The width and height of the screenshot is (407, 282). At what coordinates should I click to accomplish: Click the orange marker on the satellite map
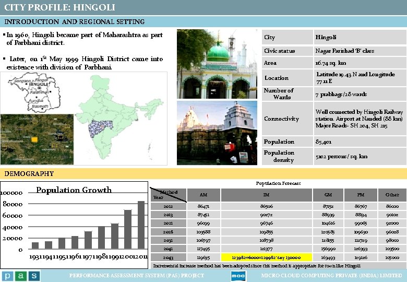coord(34,140)
